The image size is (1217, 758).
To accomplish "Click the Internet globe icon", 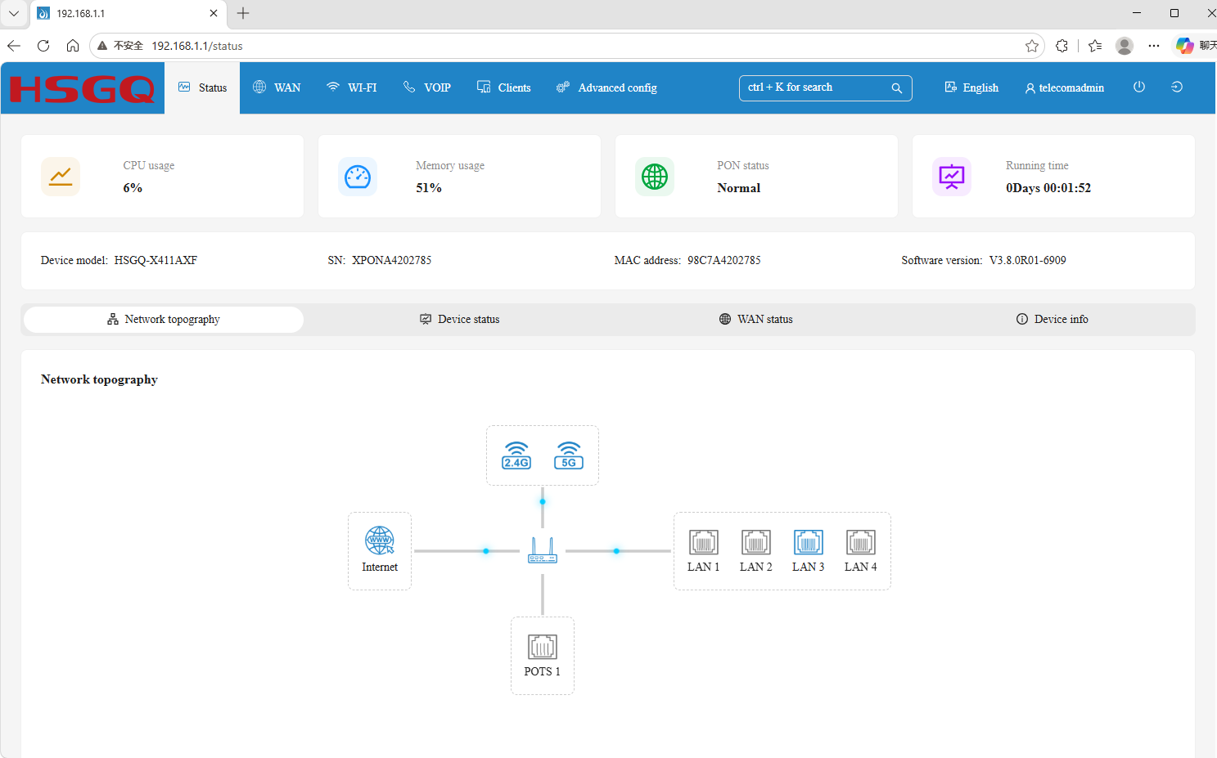I will (380, 540).
